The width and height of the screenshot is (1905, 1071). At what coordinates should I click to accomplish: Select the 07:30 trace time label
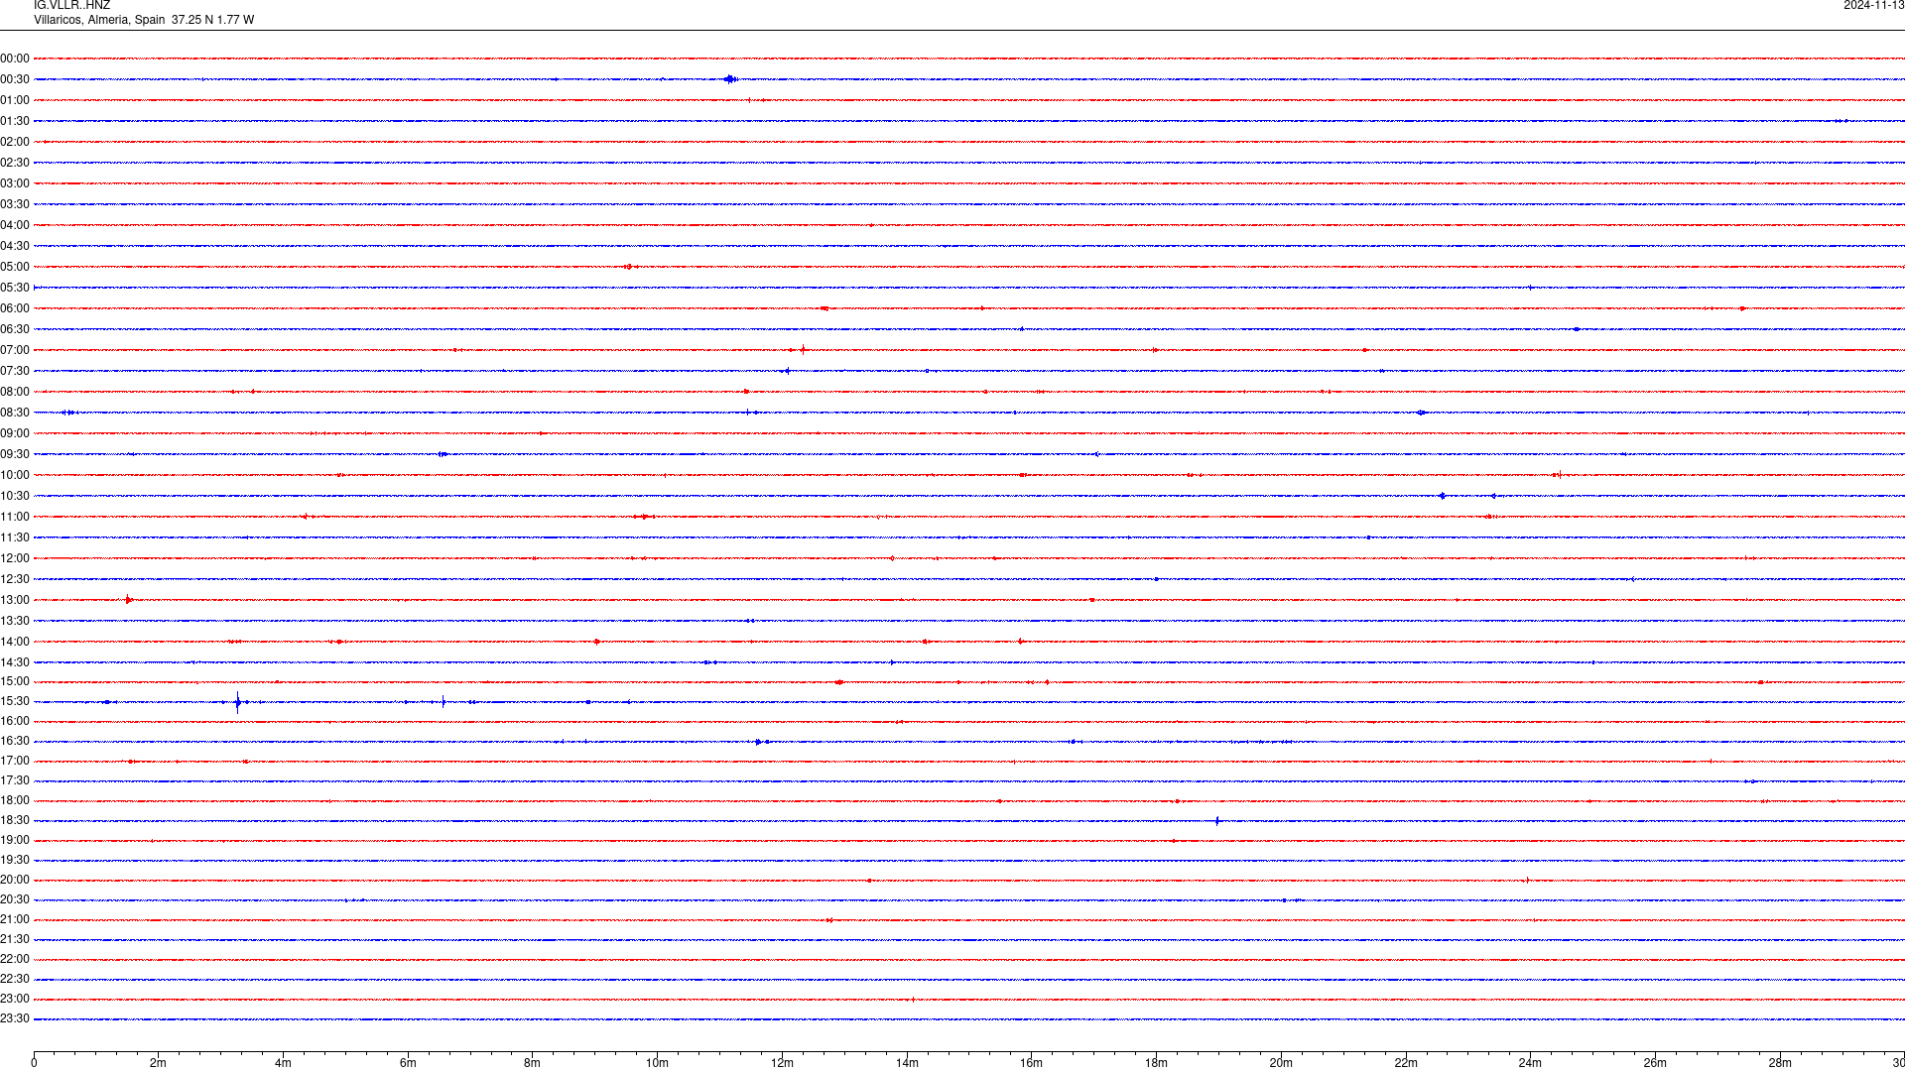(x=15, y=371)
